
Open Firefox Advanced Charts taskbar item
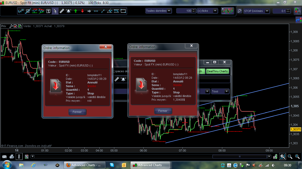click(x=85, y=165)
